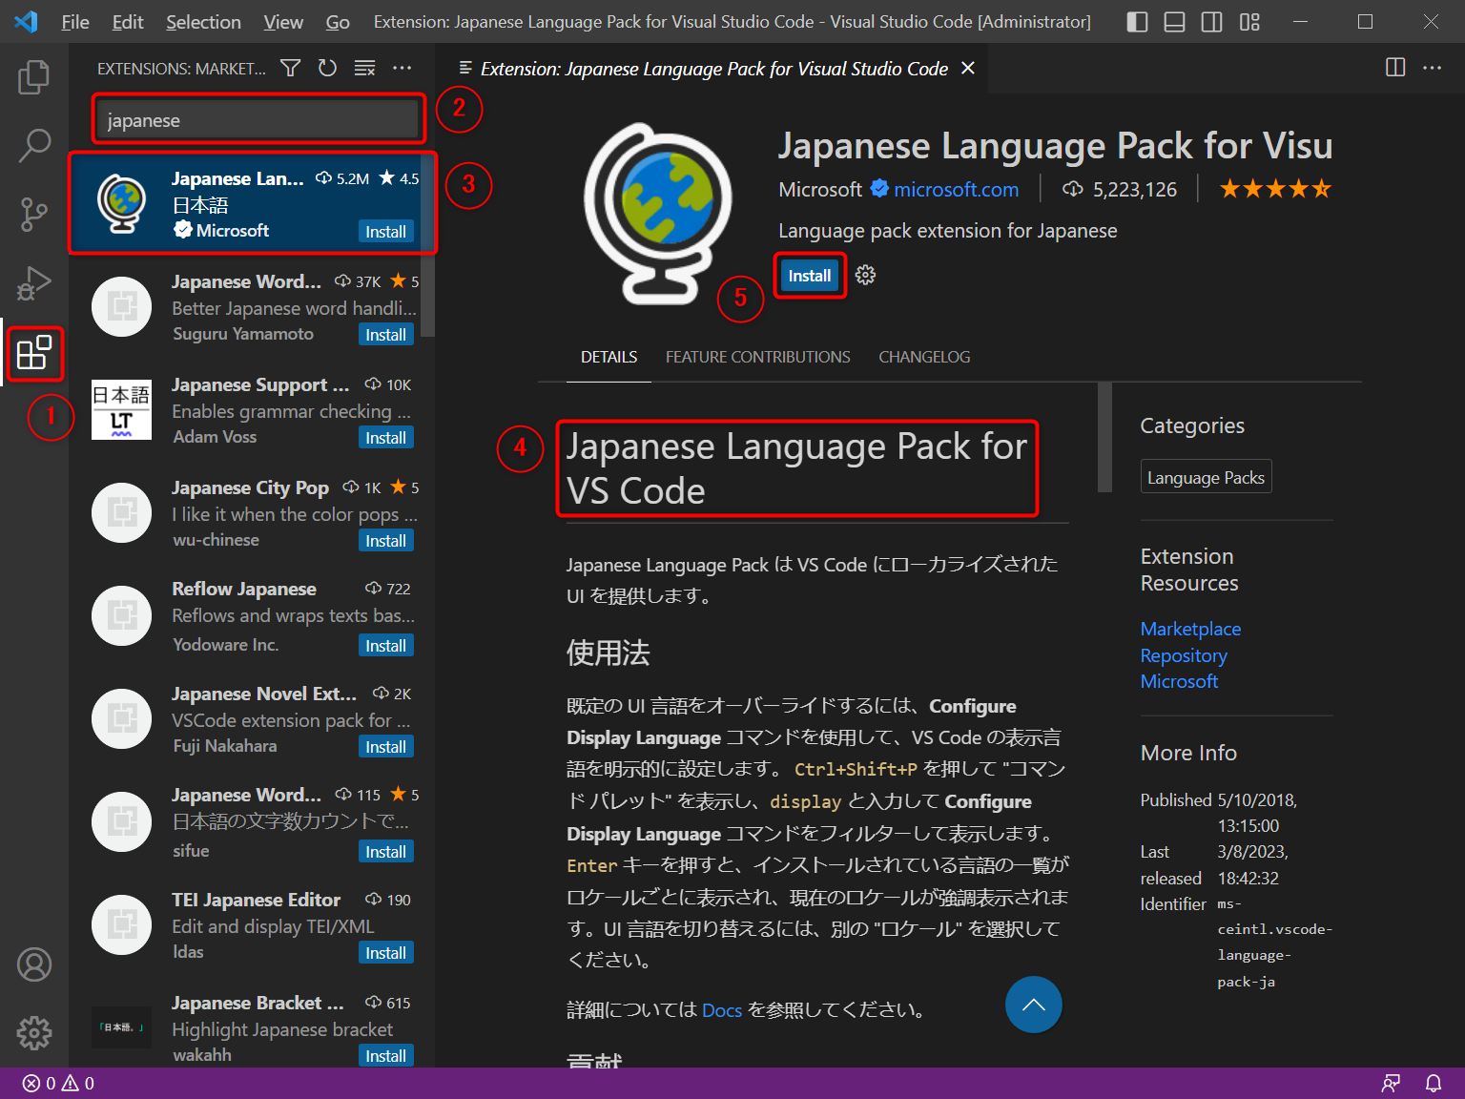1465x1099 pixels.
Task: Filter extensions with the funnel icon
Action: 291,68
